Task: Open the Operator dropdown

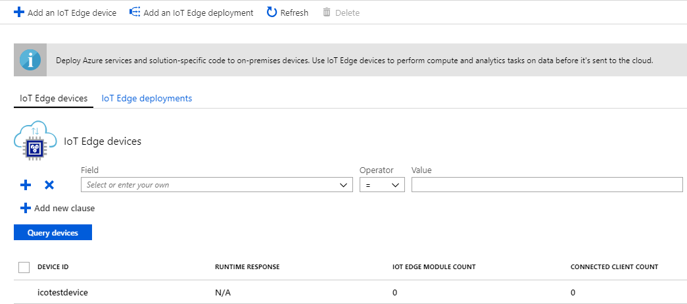Action: point(382,186)
